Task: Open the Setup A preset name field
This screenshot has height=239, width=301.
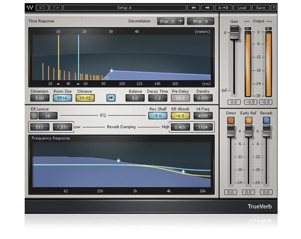Action: (x=125, y=8)
